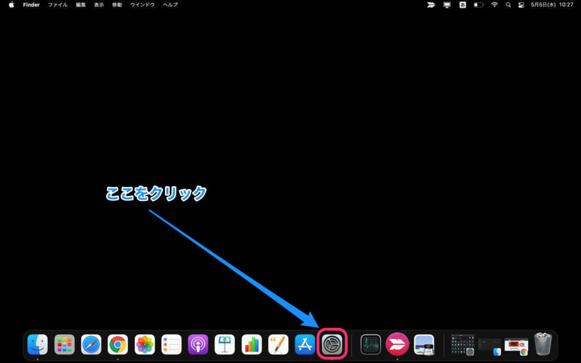Open Control Center from the menu bar

[521, 5]
